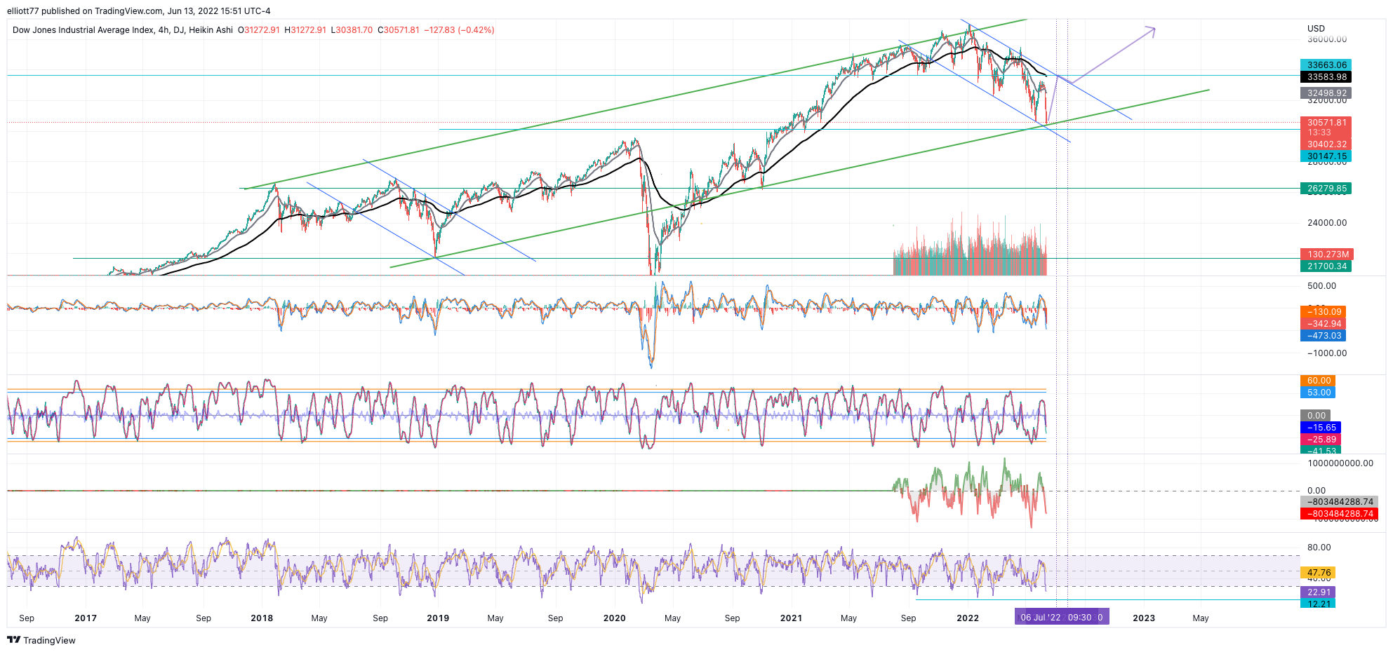
Task: Click the pink −25.89 oscillator label
Action: [x=1321, y=440]
